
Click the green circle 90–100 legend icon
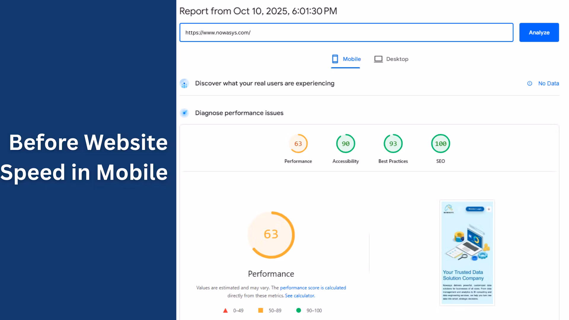(298, 310)
